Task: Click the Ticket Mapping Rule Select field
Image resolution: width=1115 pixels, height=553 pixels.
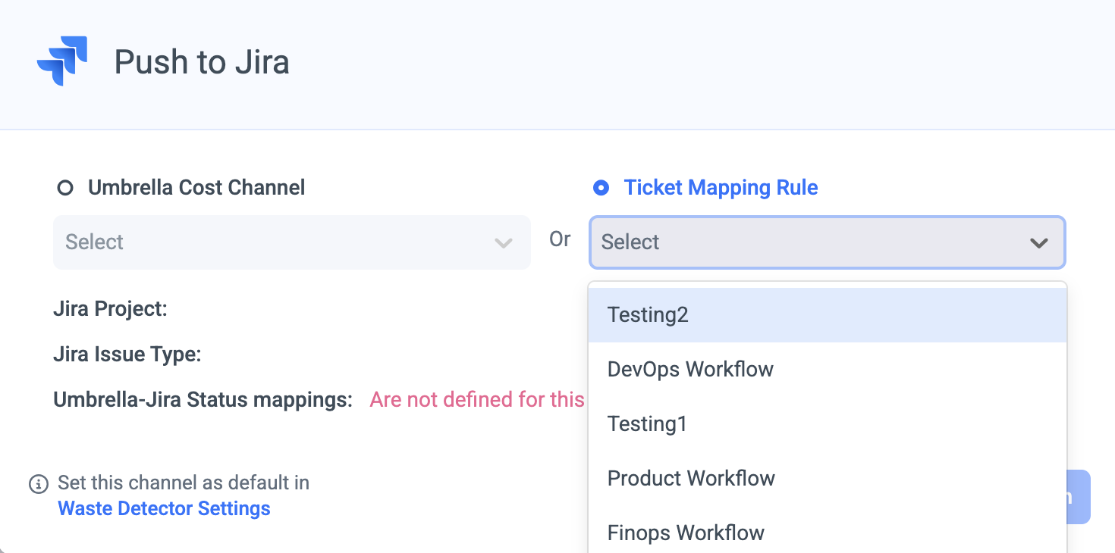Action: tap(812, 242)
